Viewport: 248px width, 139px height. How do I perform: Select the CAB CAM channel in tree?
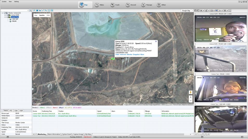15,19
